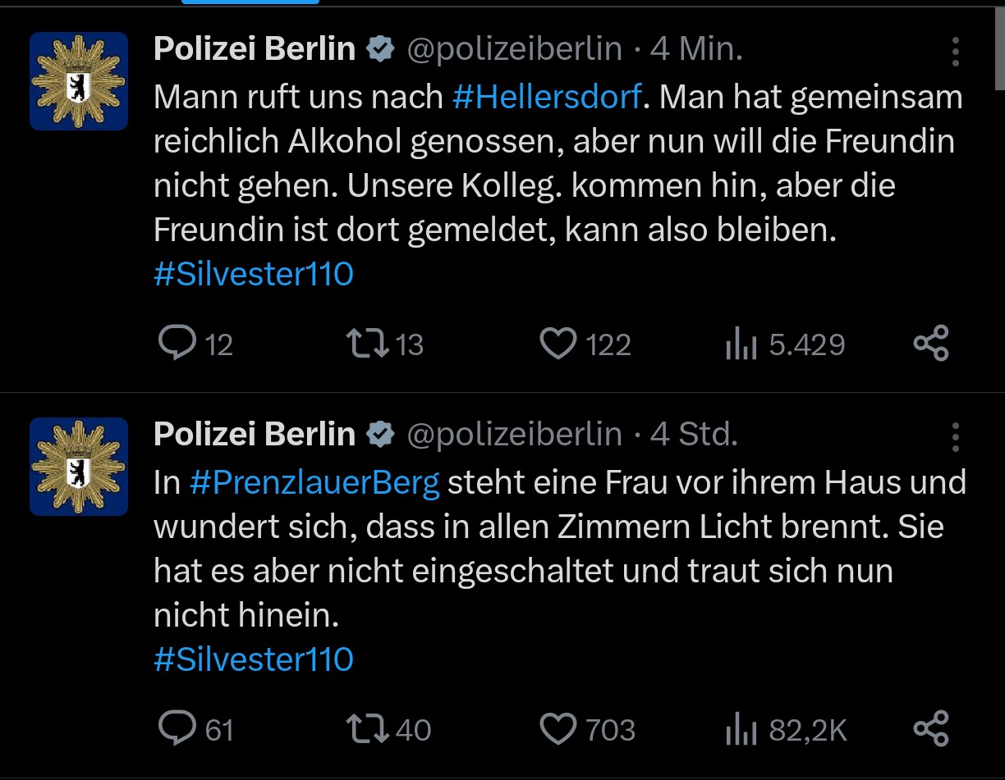
Task: Click Polizei Berlin avatar on first tweet
Action: point(79,81)
